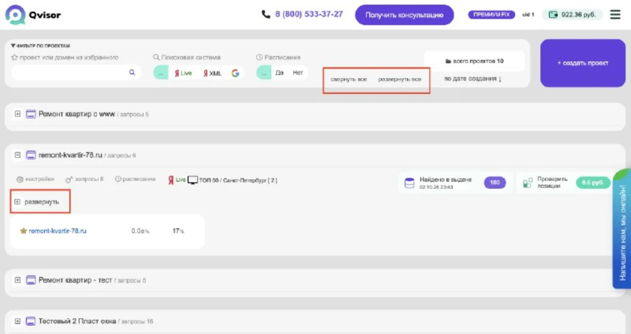Click the 180 found results badge
631x334 pixels.
(x=495, y=183)
